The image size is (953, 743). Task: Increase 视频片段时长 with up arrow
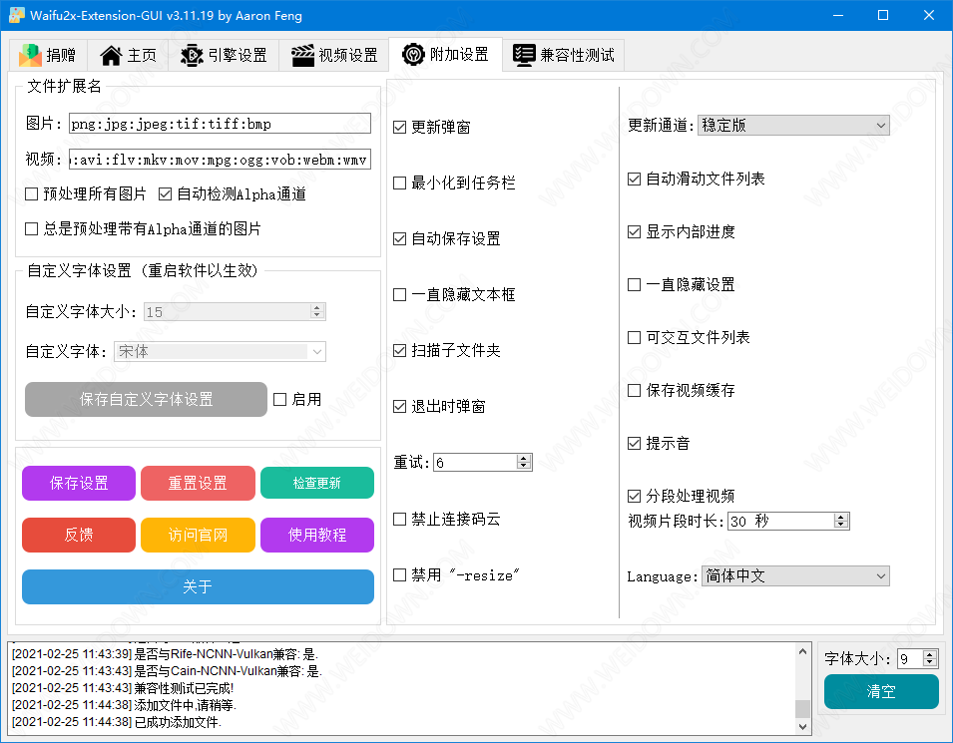point(841,517)
